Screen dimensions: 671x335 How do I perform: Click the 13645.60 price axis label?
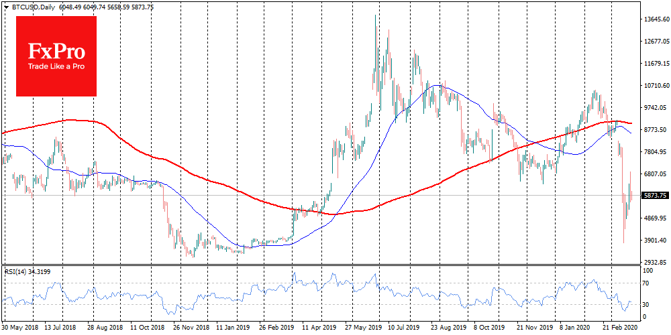coord(656,19)
